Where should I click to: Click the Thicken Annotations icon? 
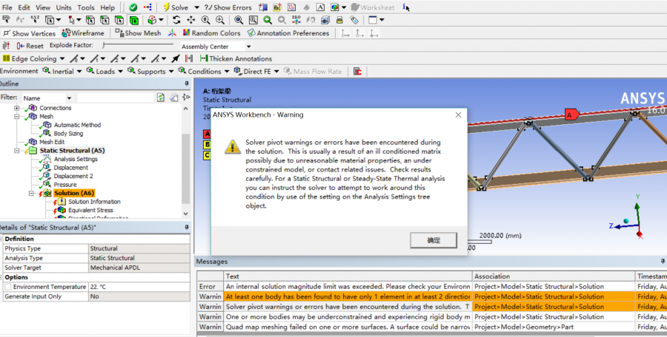click(x=203, y=58)
